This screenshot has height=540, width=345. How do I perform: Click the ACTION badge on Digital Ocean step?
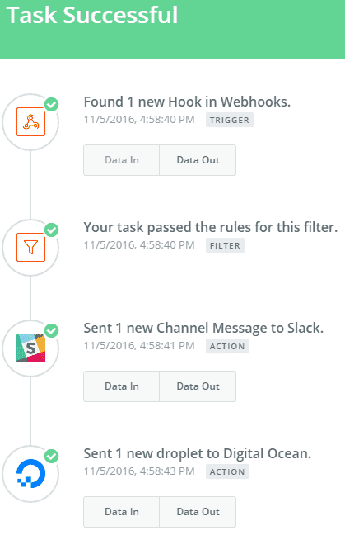click(x=227, y=471)
